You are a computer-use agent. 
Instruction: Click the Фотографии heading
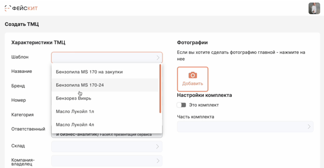tap(193, 42)
